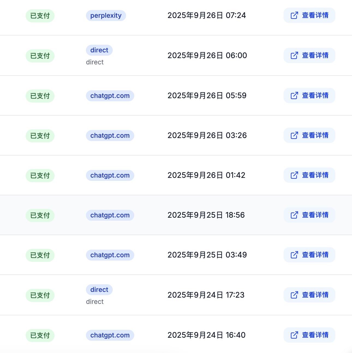View details of Sept 24 16:40 order
The width and height of the screenshot is (352, 353).
[x=315, y=335]
